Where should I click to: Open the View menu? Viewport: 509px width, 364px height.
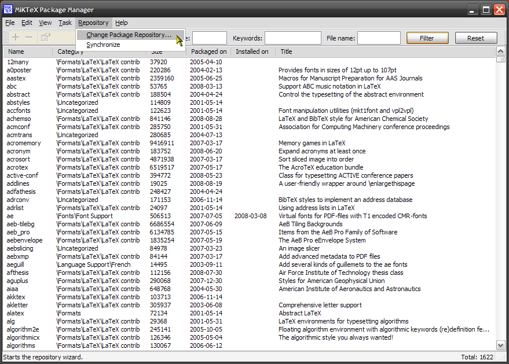coord(45,23)
